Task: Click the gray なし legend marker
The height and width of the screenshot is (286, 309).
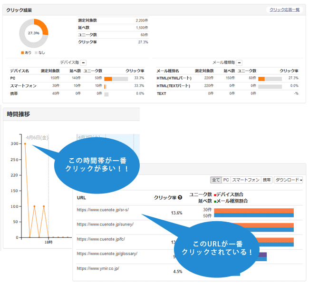Action: pos(36,52)
